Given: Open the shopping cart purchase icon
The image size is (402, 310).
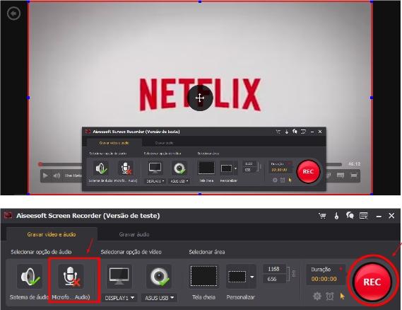Looking at the screenshot, I should click(323, 216).
